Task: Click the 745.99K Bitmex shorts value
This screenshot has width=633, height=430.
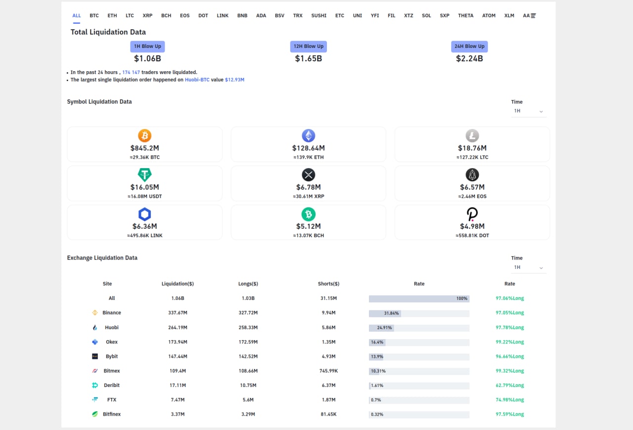Action: pyautogui.click(x=328, y=371)
